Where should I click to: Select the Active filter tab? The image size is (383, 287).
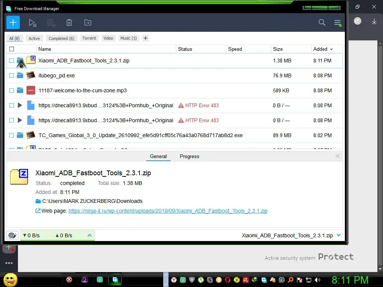pos(34,38)
